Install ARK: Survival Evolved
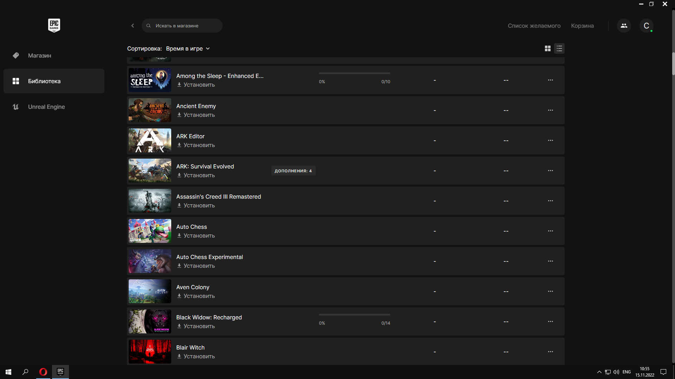 pos(196,175)
